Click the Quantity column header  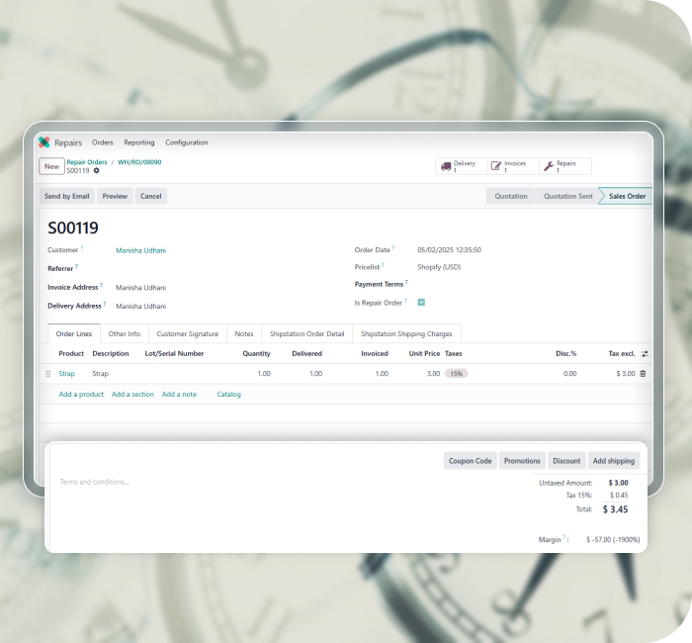pyautogui.click(x=256, y=354)
